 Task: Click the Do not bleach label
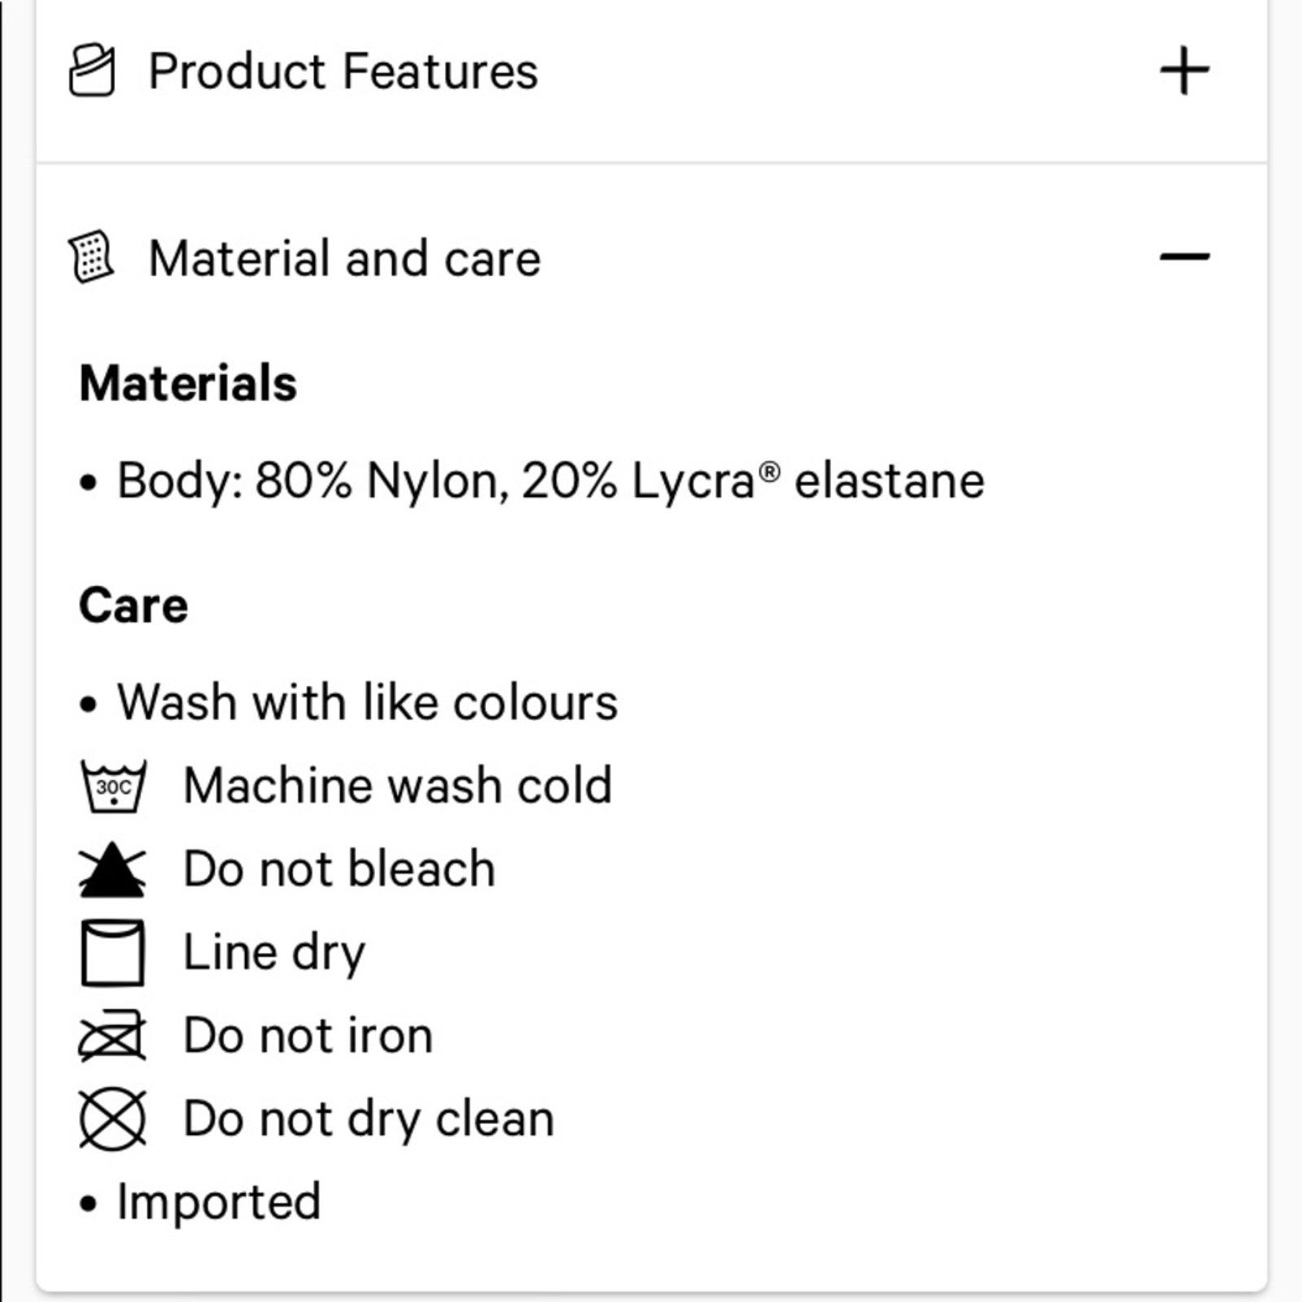[x=339, y=868]
